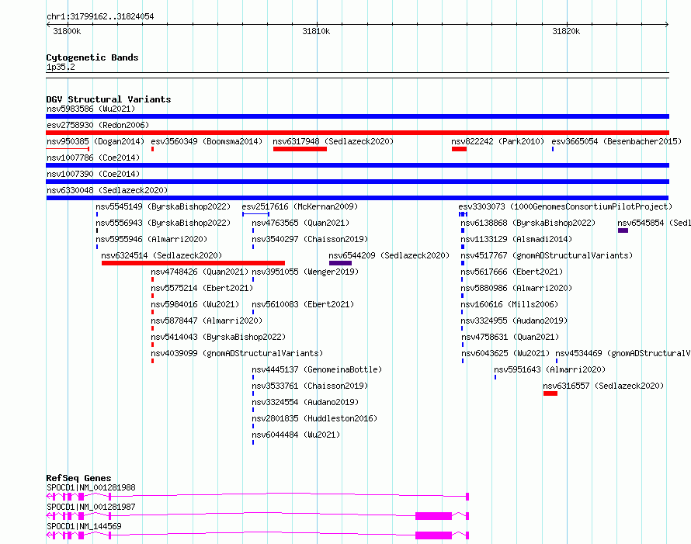Click nsv1007786 (Coe2014) variant label

click(x=93, y=158)
